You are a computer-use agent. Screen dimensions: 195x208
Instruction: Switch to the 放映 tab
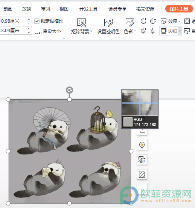[x=27, y=9]
